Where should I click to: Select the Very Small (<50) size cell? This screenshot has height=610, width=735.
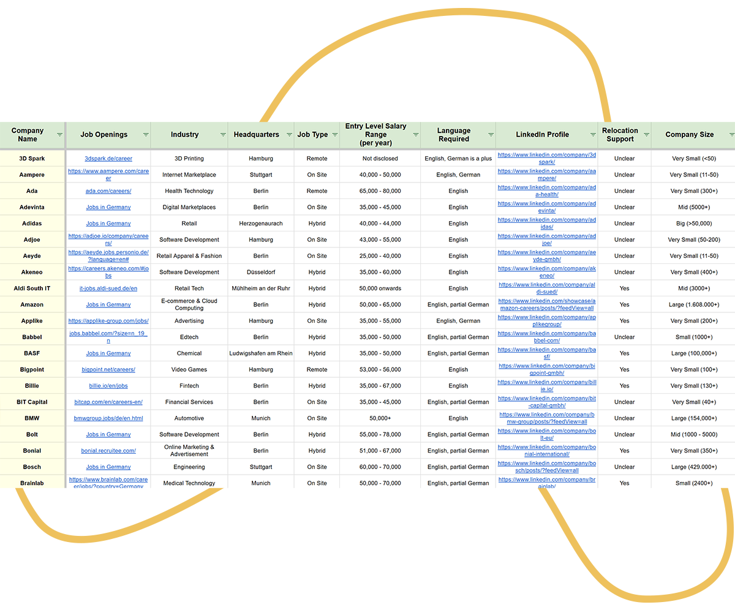(x=694, y=159)
